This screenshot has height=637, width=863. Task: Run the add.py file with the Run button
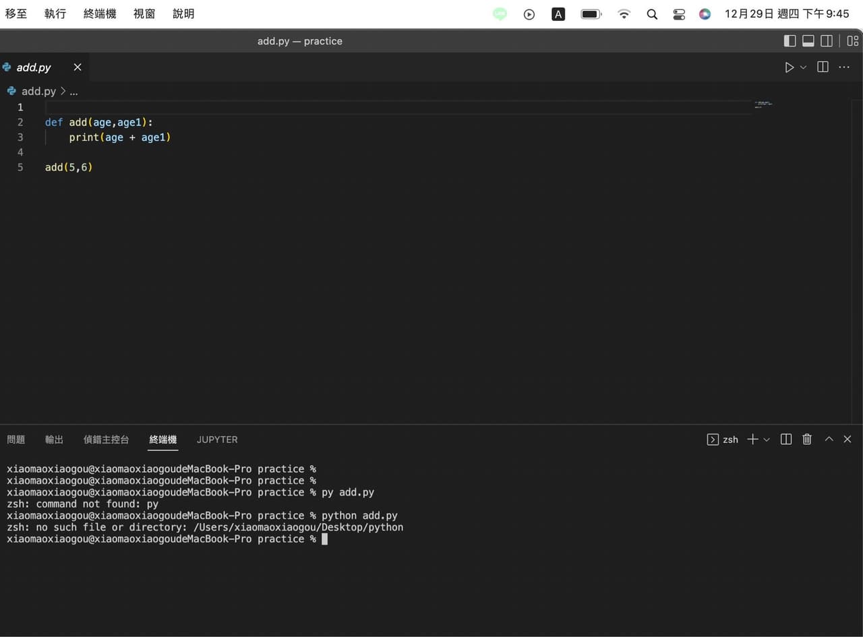pos(789,67)
